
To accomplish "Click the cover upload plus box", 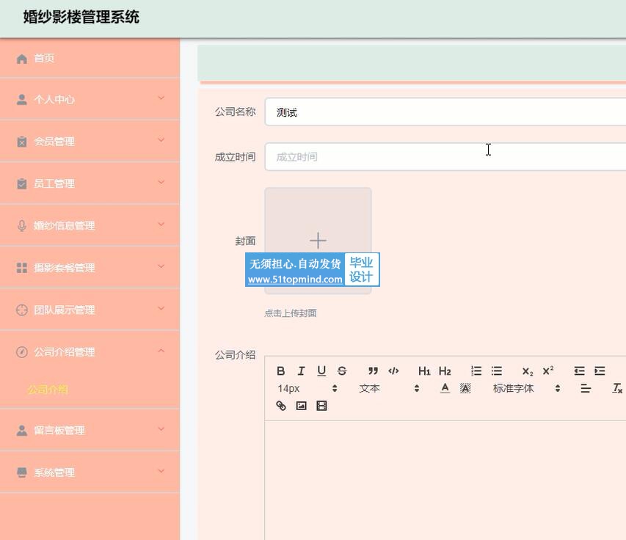I will pos(318,241).
